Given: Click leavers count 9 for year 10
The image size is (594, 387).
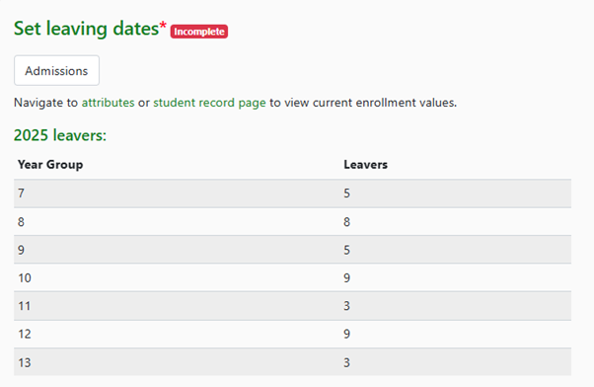Looking at the screenshot, I should click(x=456, y=277).
